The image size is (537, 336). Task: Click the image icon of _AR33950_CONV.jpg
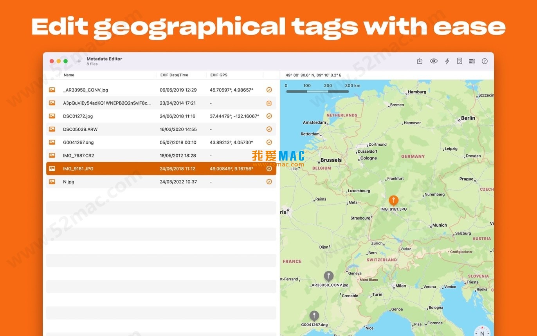point(52,90)
